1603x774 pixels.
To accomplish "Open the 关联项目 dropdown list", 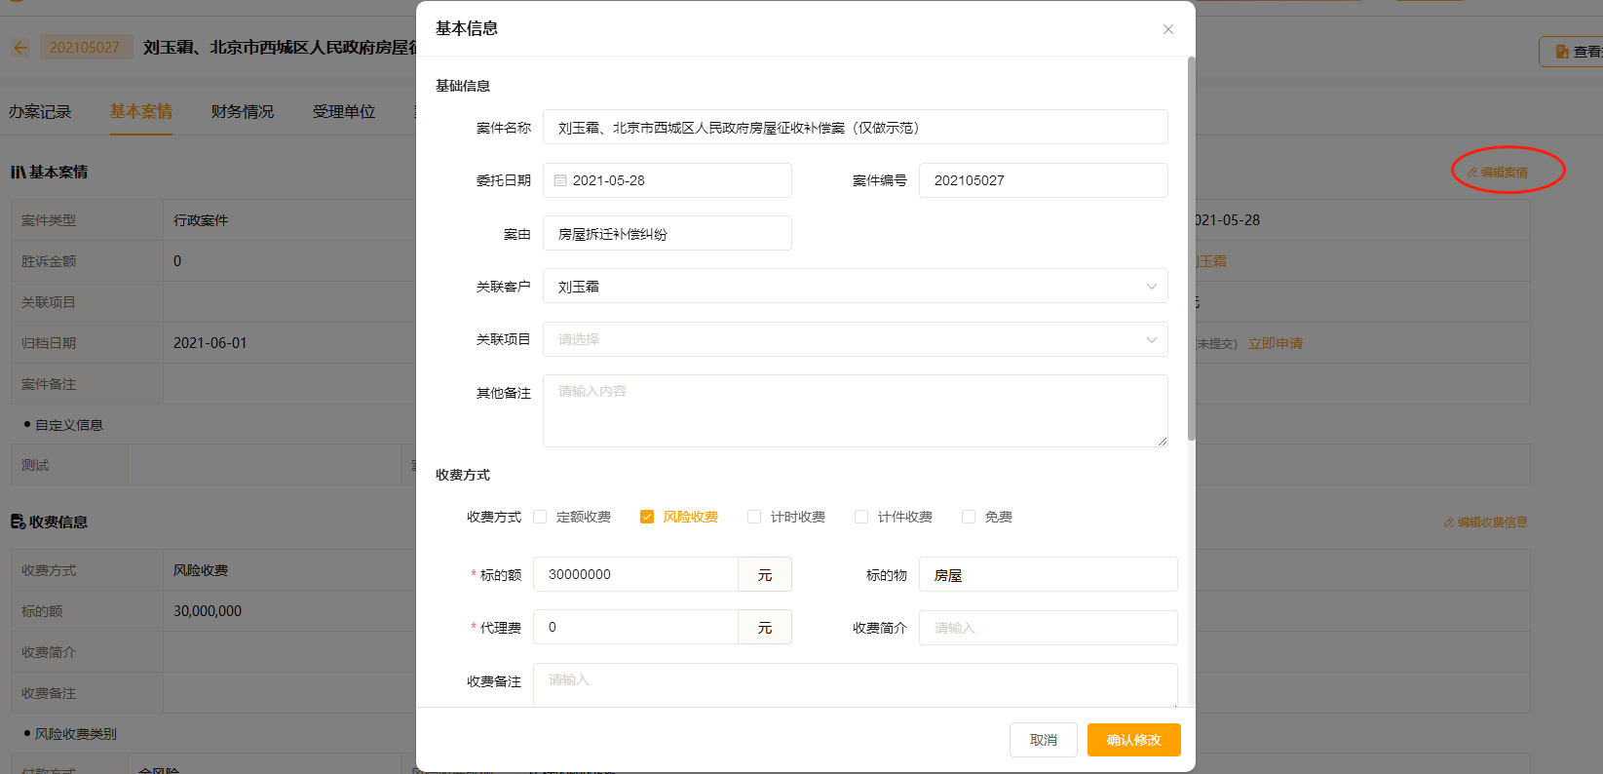I will [x=1151, y=339].
